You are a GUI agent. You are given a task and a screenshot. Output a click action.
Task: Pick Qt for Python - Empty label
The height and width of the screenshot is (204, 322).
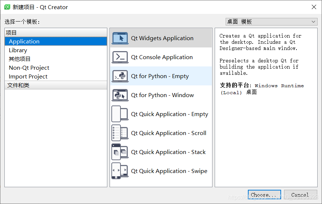point(160,76)
